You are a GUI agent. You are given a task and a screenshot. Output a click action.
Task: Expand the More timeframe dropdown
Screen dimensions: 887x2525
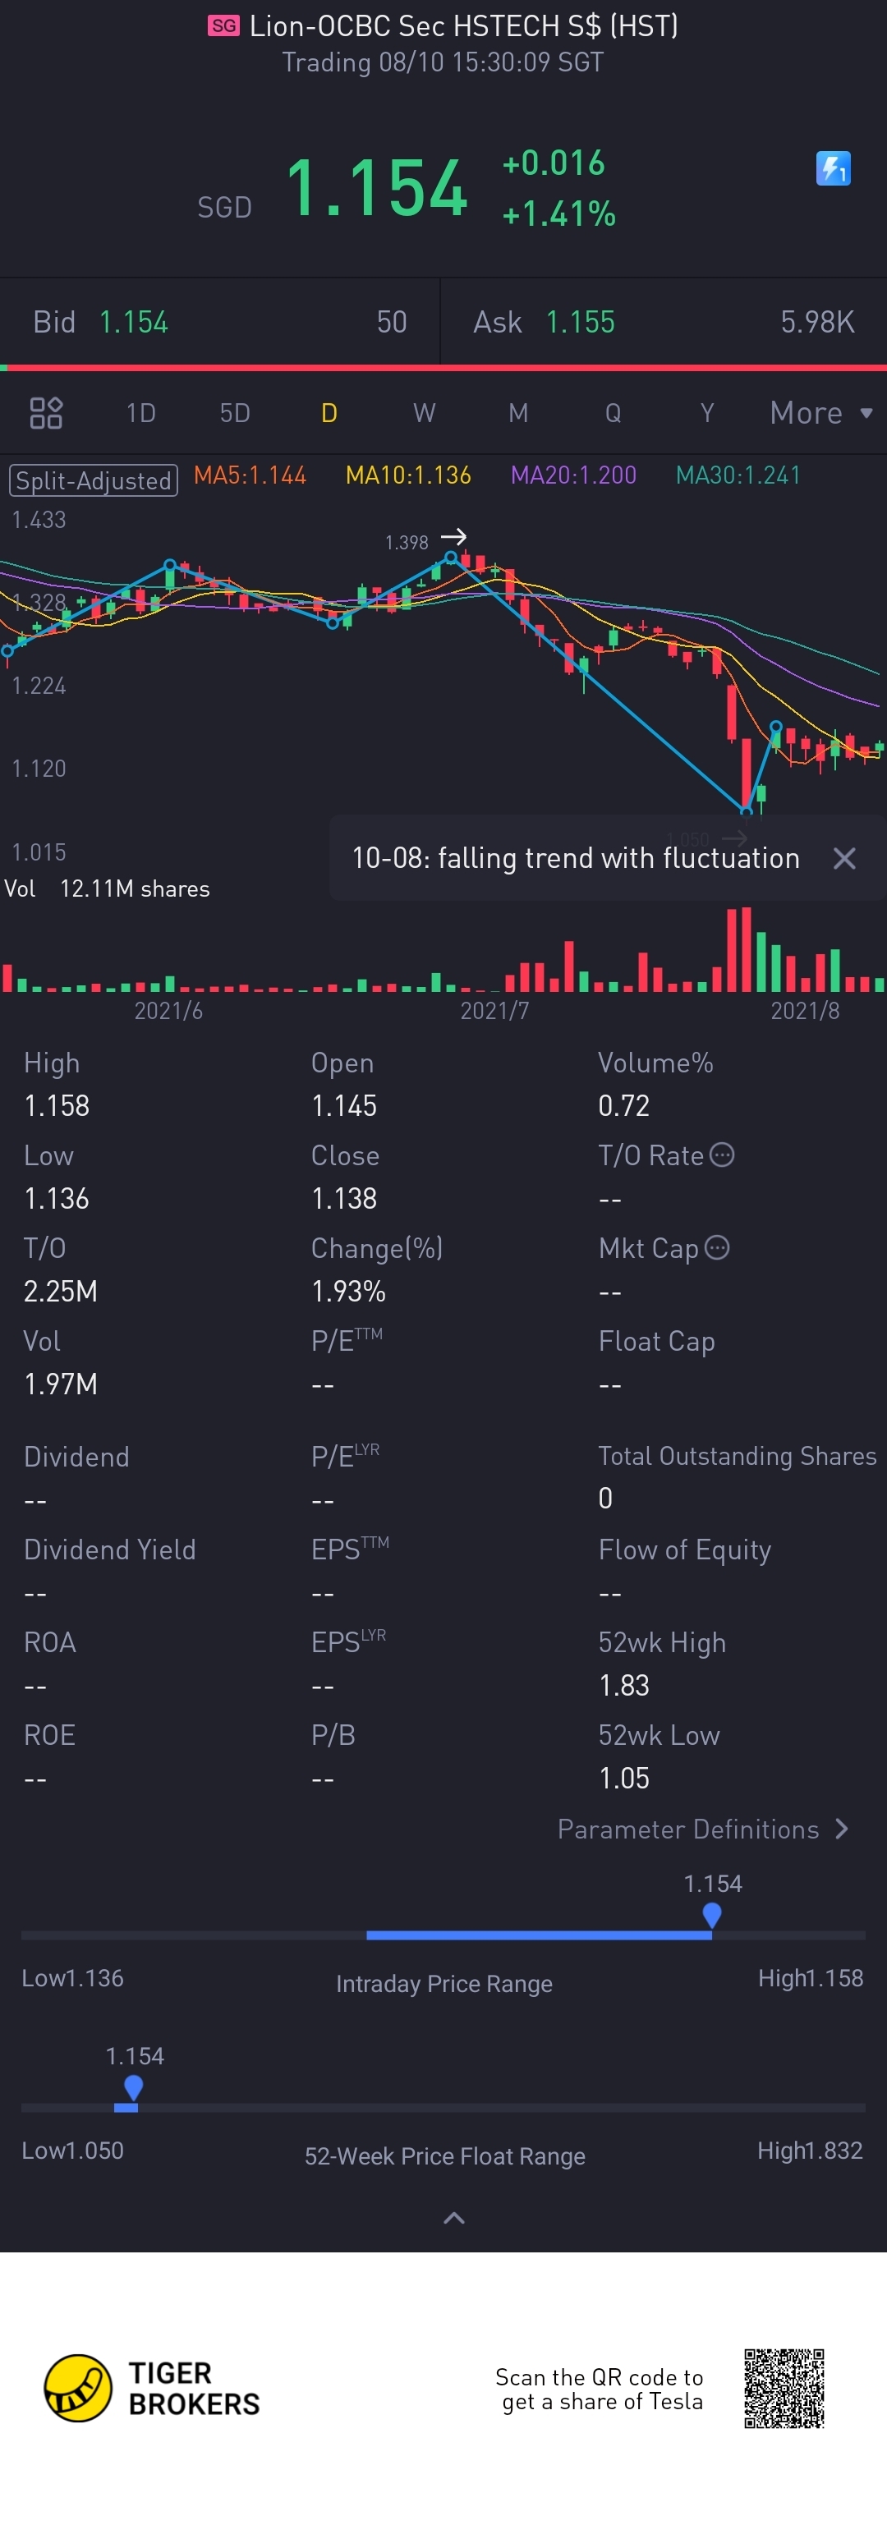click(820, 413)
